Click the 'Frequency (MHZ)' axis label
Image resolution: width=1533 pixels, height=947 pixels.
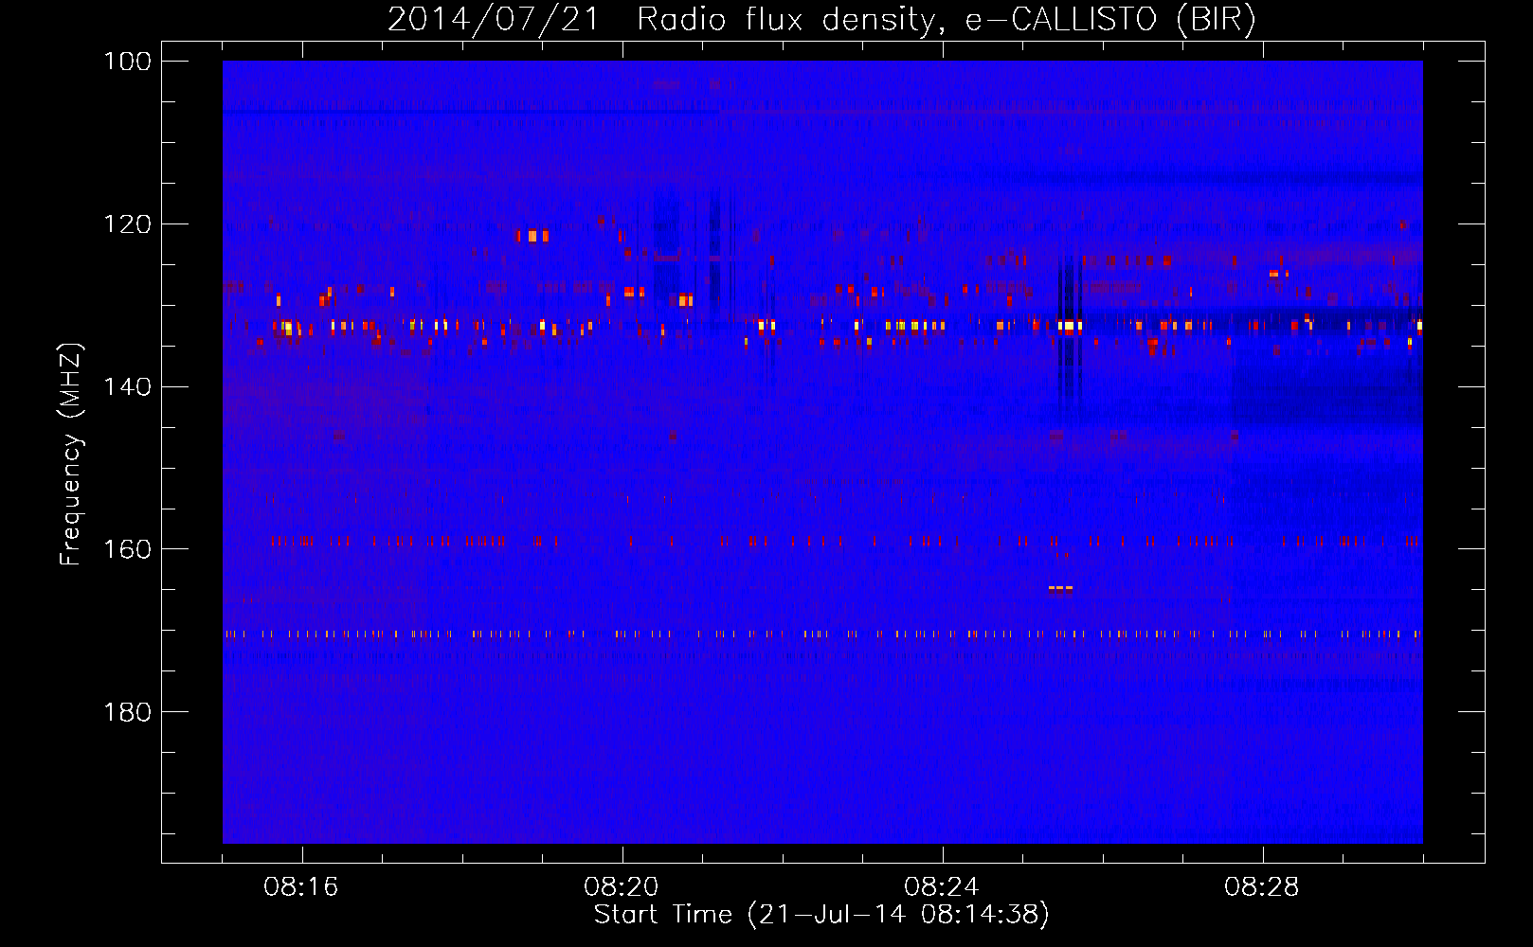71,454
